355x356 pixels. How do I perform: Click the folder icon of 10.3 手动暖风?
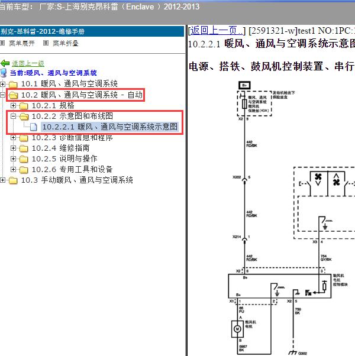(x=13, y=180)
